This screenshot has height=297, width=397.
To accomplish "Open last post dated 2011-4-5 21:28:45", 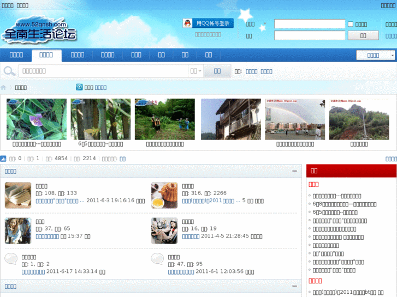I will click(191, 237).
